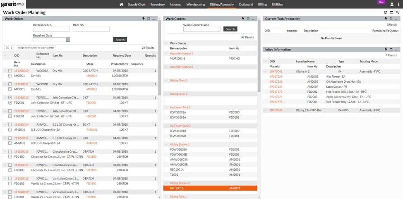Minimize the Work Orders panel

coord(154,19)
